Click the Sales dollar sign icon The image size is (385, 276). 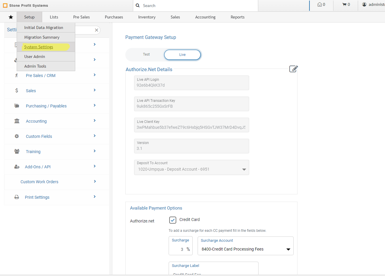click(x=17, y=90)
